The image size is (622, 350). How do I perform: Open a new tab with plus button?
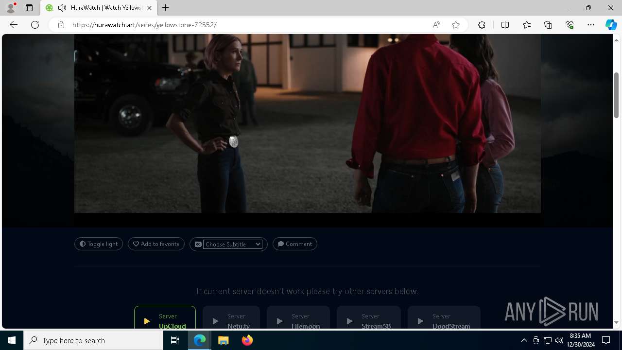click(x=166, y=8)
